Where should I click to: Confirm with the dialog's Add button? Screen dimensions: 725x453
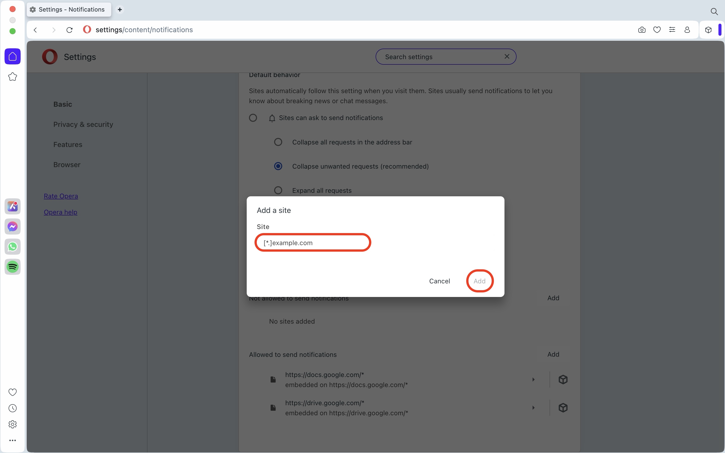point(479,281)
